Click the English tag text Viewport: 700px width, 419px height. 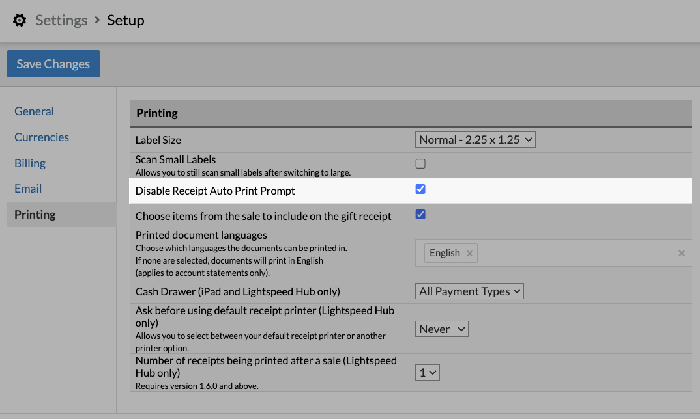445,253
